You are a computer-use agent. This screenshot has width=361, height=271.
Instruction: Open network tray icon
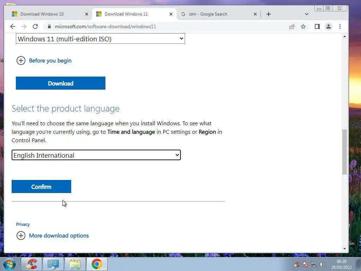313,264
